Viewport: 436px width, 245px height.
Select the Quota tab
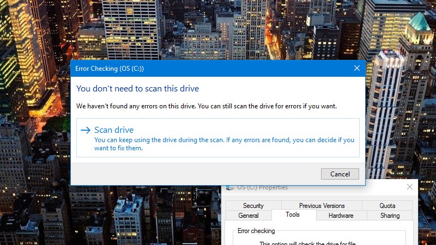(387, 206)
